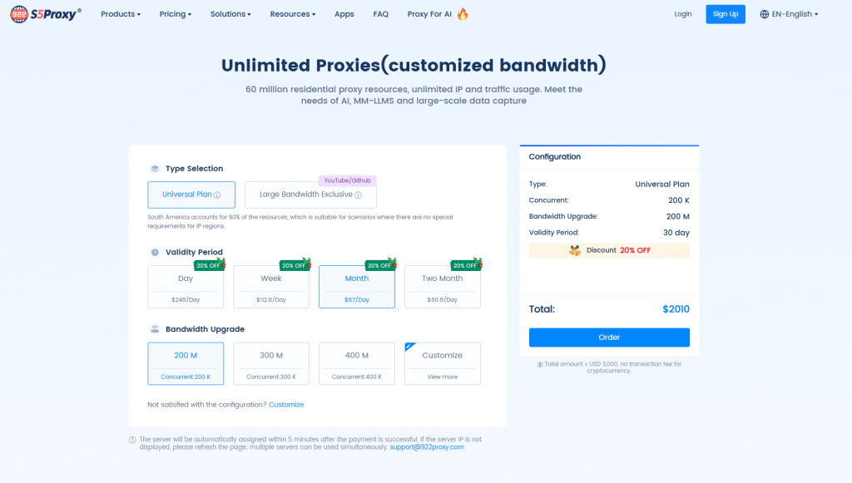Click the info icon next to Universal Plan

(x=217, y=195)
